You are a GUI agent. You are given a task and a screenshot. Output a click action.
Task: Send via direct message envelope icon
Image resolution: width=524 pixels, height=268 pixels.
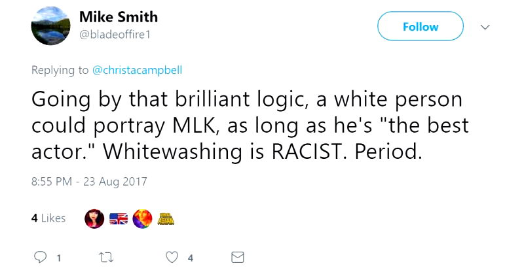(238, 257)
